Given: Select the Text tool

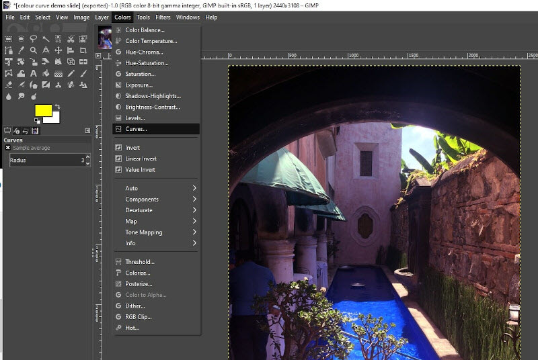Looking at the screenshot, I should click(33, 73).
